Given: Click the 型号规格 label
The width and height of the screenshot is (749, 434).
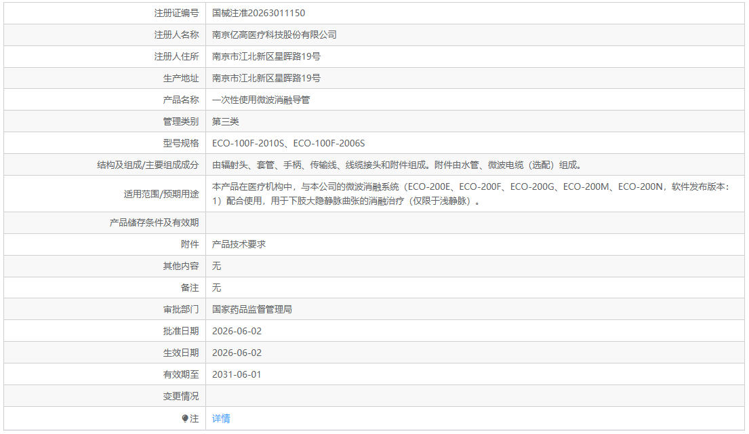Looking at the screenshot, I should (180, 143).
